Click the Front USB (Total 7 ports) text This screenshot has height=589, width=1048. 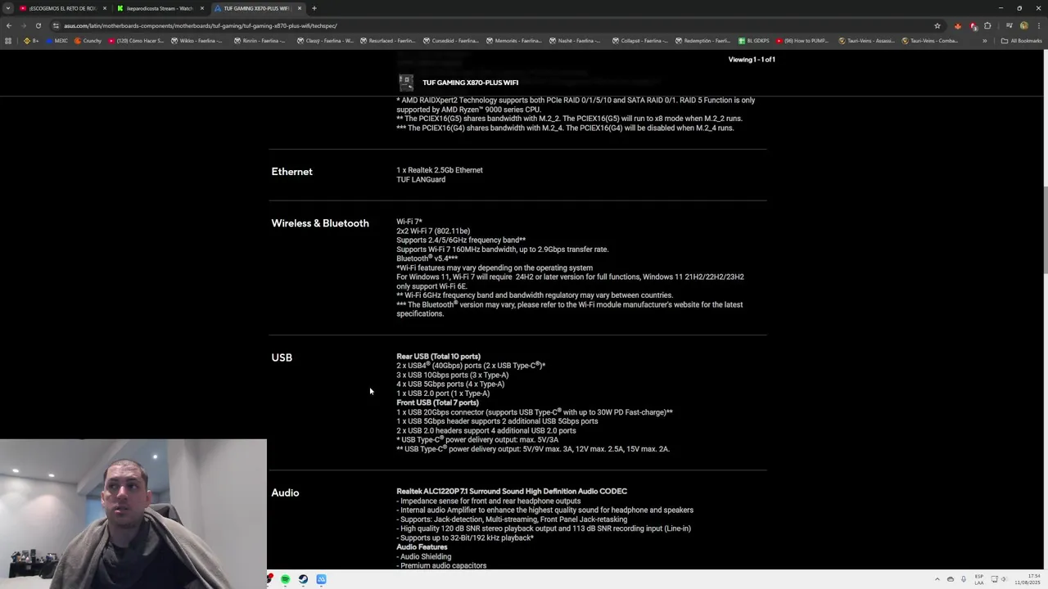(437, 402)
